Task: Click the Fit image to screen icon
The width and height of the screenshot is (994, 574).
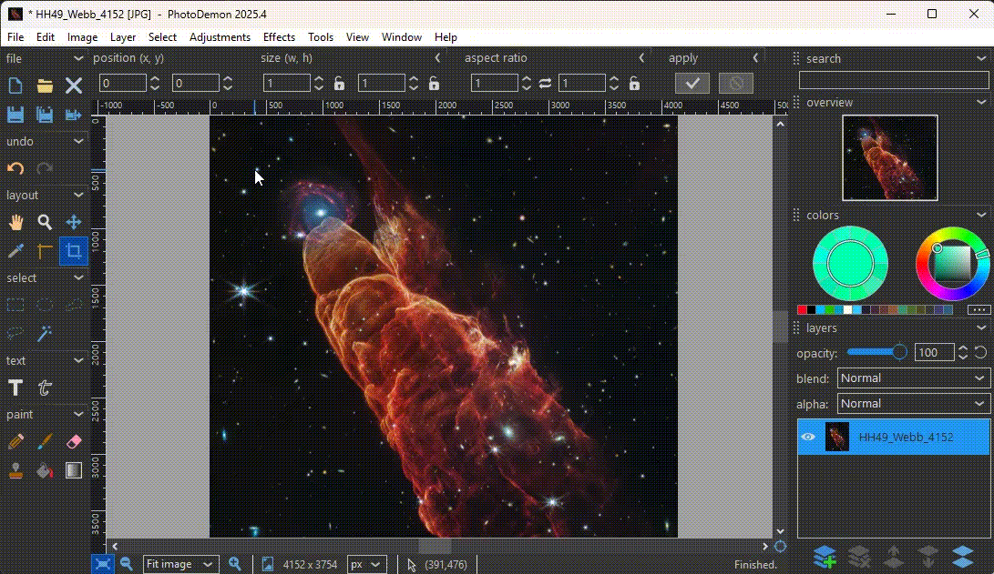Action: pos(103,564)
